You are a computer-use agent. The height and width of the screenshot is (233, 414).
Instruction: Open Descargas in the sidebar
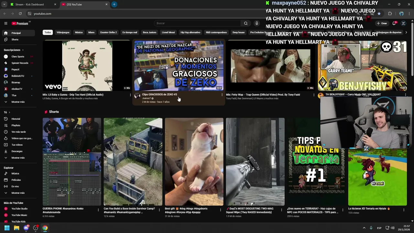point(19,151)
